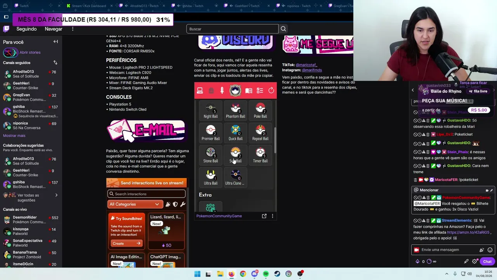Open DeemonRider live channel
Screen dimensions: 497x280
coord(31,220)
